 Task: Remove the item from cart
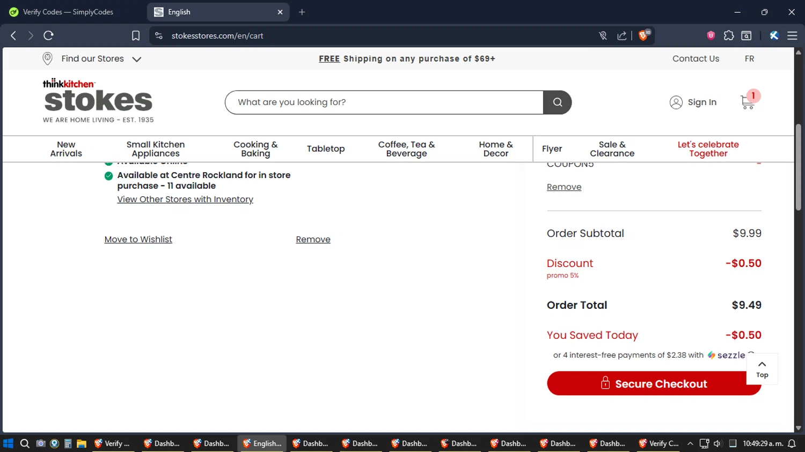click(313, 240)
